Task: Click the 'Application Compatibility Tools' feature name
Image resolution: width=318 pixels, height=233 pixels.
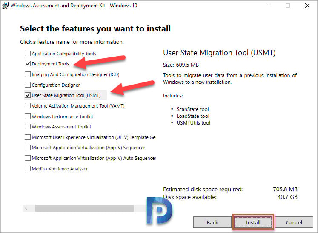Action: 64,54
